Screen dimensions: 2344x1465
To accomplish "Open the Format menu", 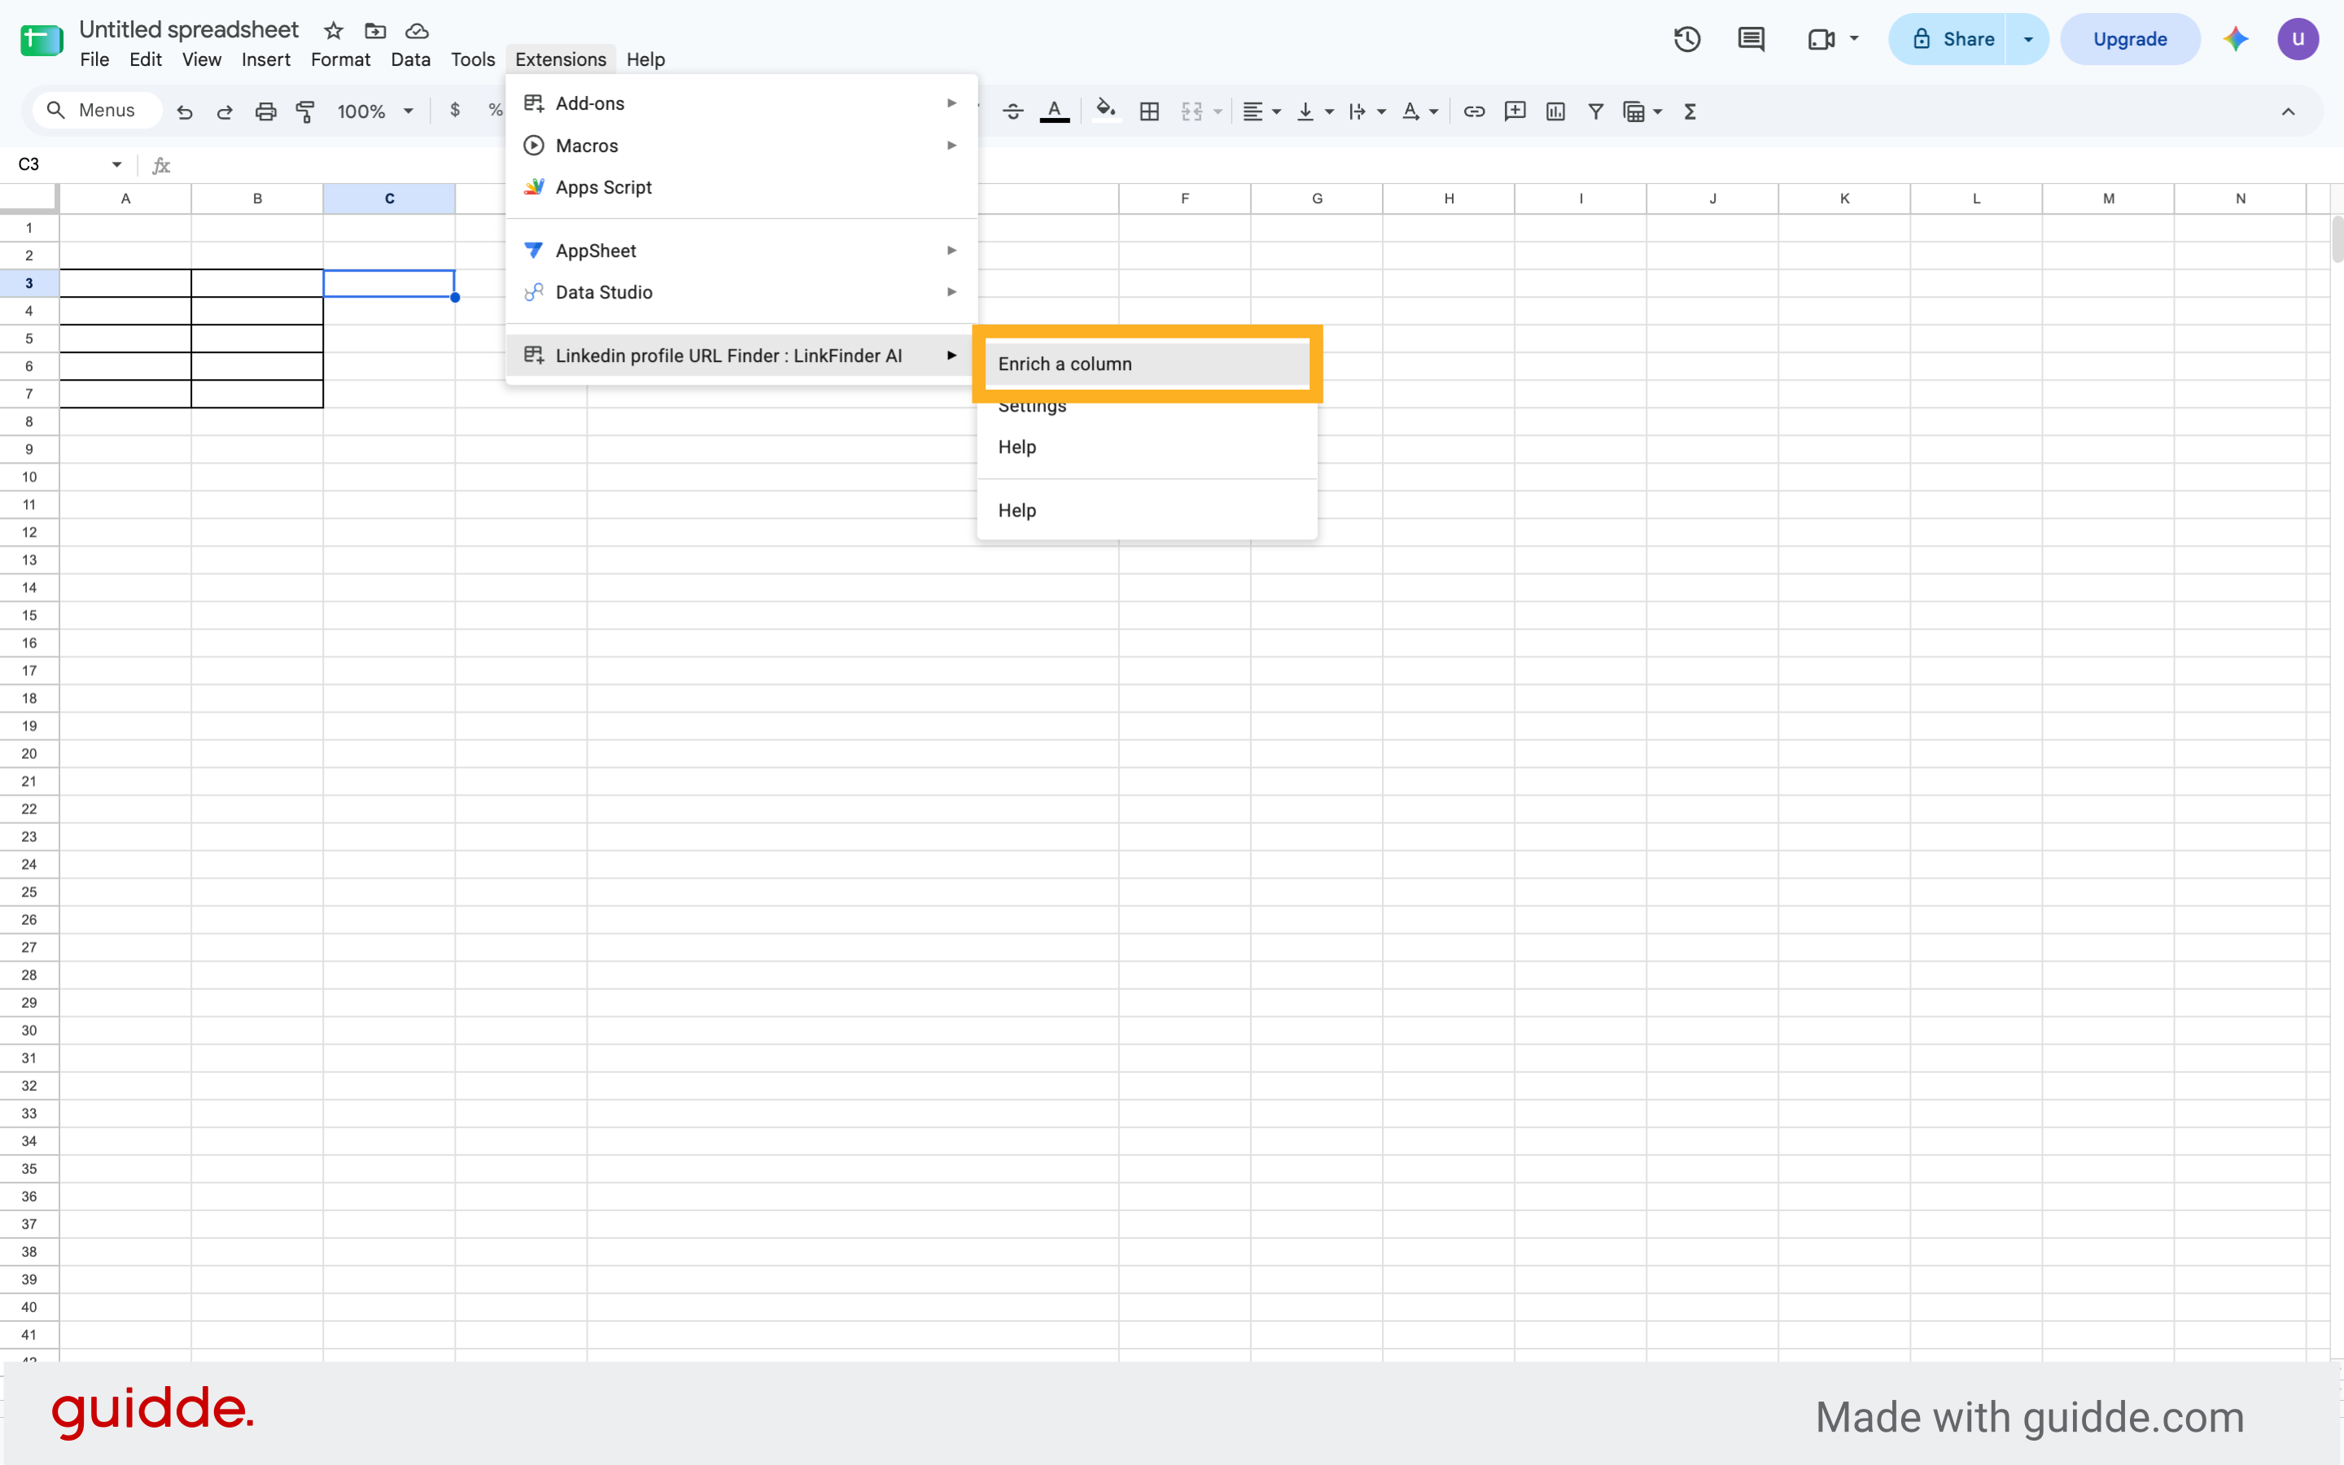I will pyautogui.click(x=340, y=59).
